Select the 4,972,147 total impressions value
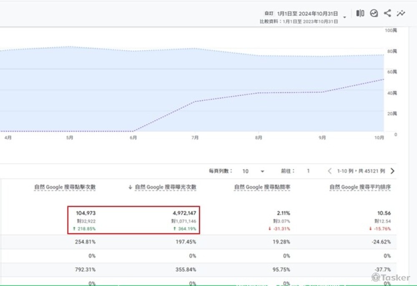Viewport: 417px width, 286px height. click(x=184, y=213)
